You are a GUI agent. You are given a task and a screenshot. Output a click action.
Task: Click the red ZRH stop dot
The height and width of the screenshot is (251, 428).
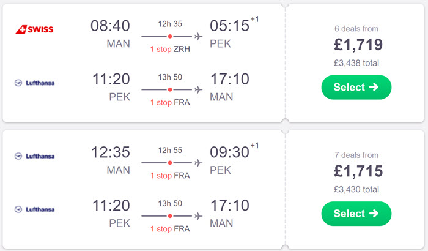click(x=170, y=36)
